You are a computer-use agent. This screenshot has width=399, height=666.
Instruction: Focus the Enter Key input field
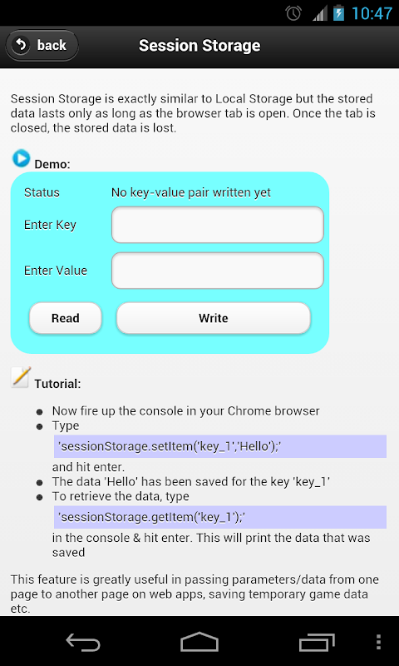(x=218, y=225)
